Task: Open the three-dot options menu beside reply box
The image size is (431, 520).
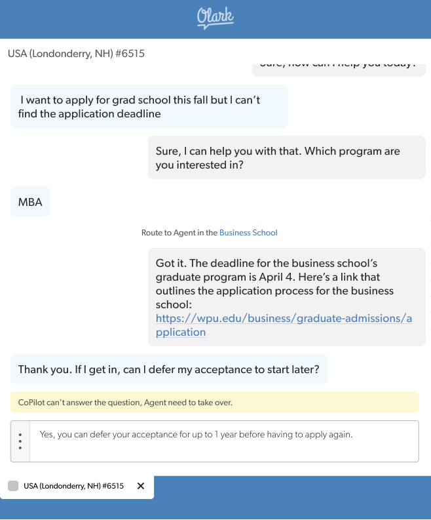Action: point(20,441)
